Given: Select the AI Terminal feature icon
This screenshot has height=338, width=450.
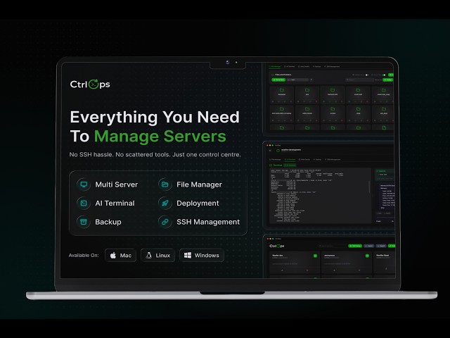Looking at the screenshot, I should 84,203.
